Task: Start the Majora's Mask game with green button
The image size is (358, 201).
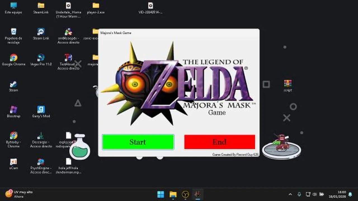Action: [x=138, y=142]
